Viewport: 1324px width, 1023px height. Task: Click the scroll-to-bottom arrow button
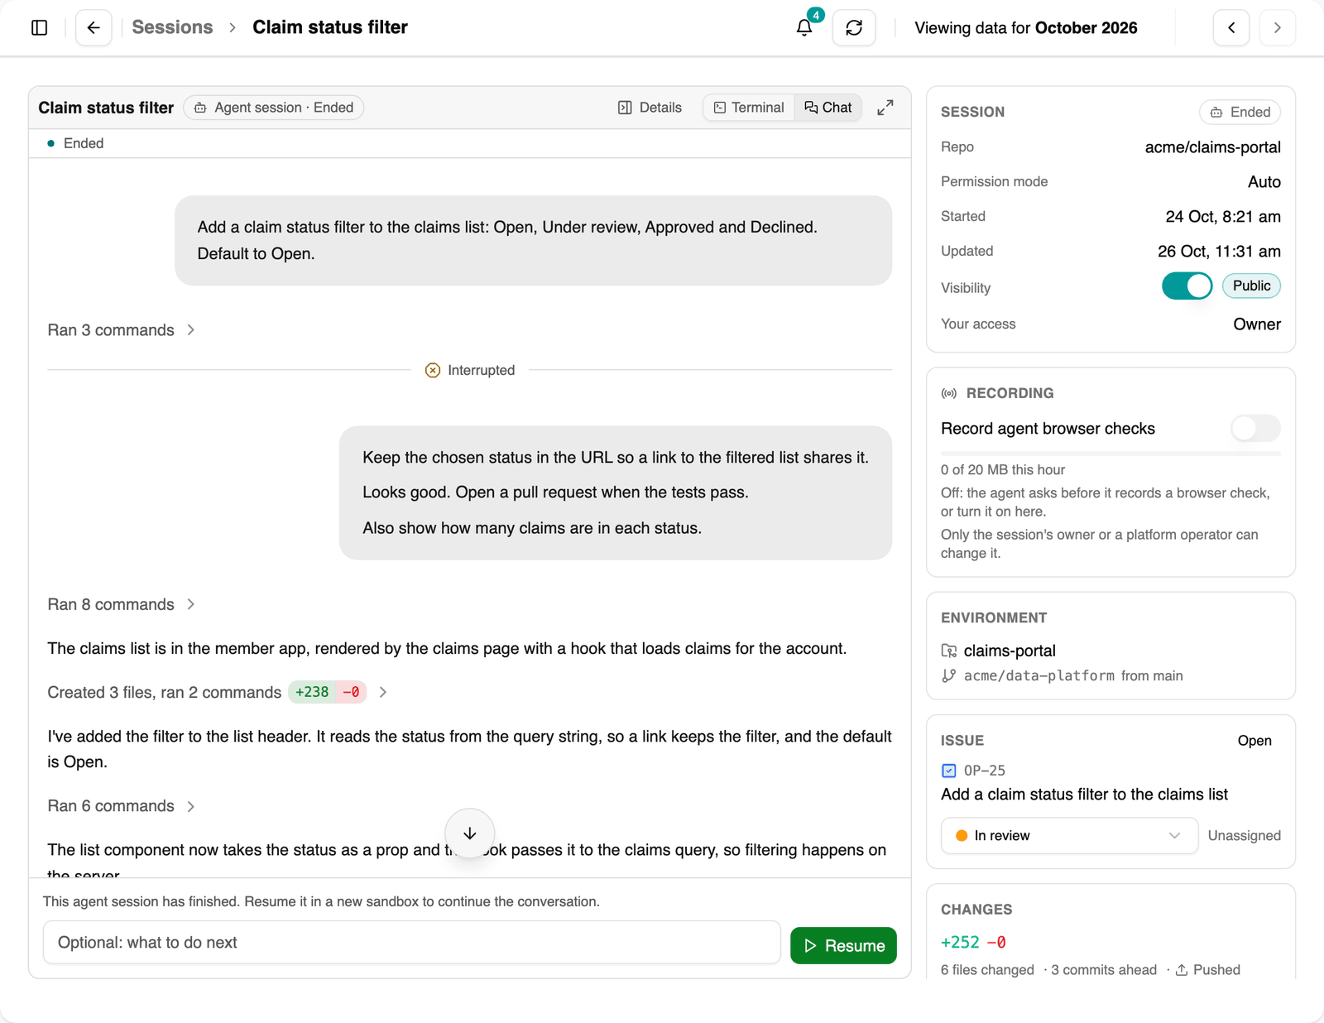470,833
